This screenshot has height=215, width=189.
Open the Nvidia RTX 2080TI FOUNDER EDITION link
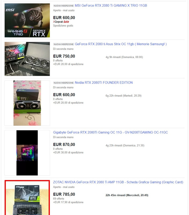click(104, 83)
